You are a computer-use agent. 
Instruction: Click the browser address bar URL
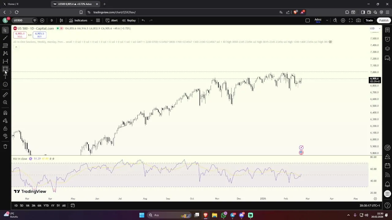(115, 12)
